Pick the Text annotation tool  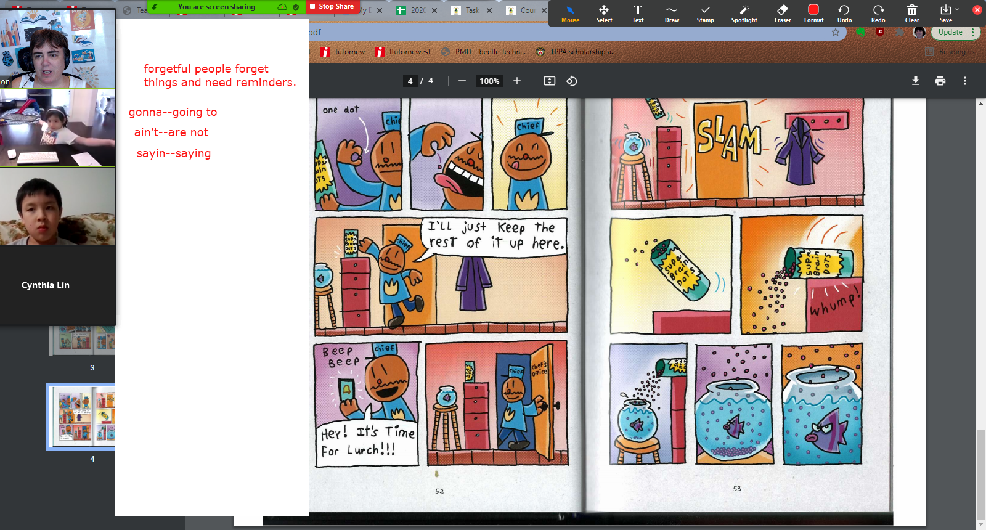[x=638, y=13]
